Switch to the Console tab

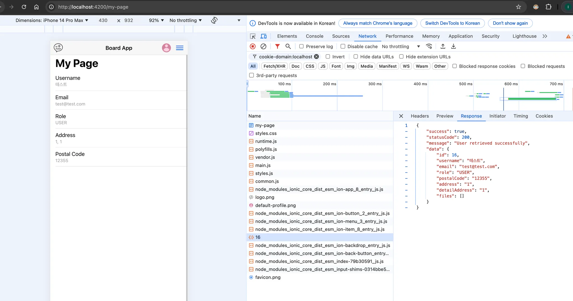tap(314, 36)
